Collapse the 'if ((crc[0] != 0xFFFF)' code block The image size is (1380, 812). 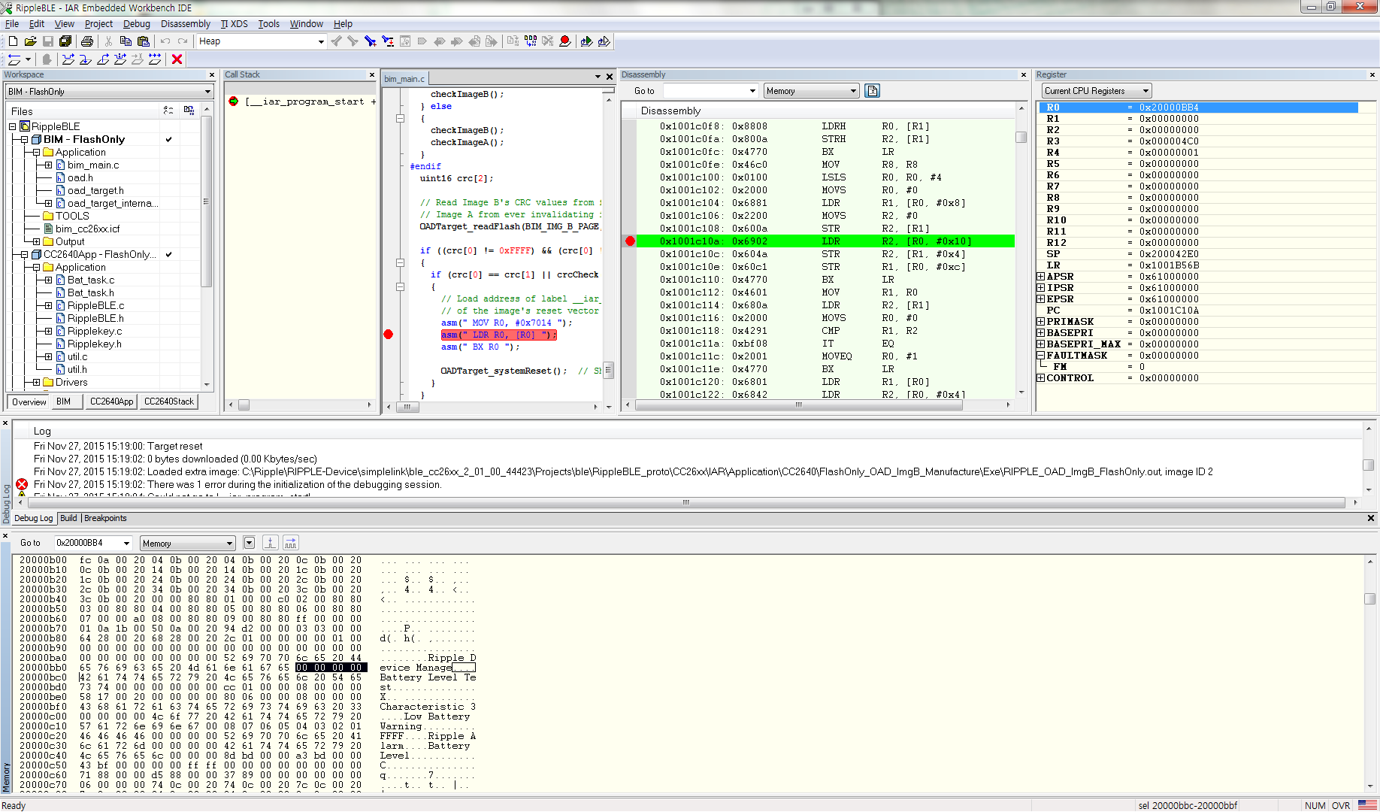click(401, 262)
